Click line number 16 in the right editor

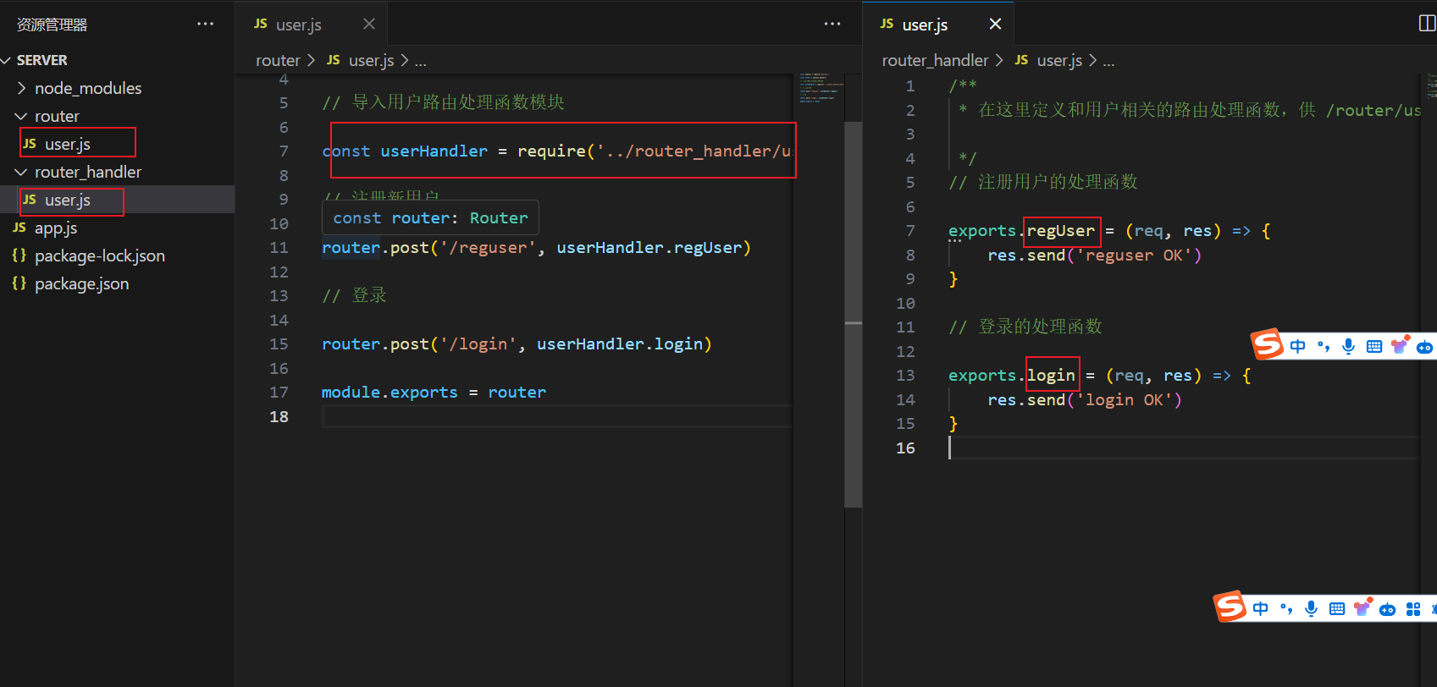(905, 448)
